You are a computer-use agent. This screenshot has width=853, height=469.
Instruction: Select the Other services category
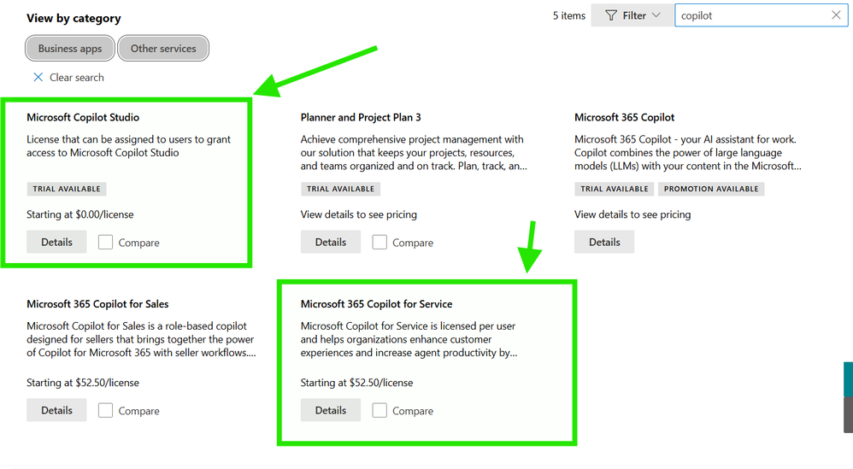pyautogui.click(x=163, y=49)
